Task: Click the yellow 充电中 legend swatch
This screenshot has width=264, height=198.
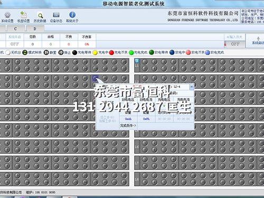Action: click(95, 52)
